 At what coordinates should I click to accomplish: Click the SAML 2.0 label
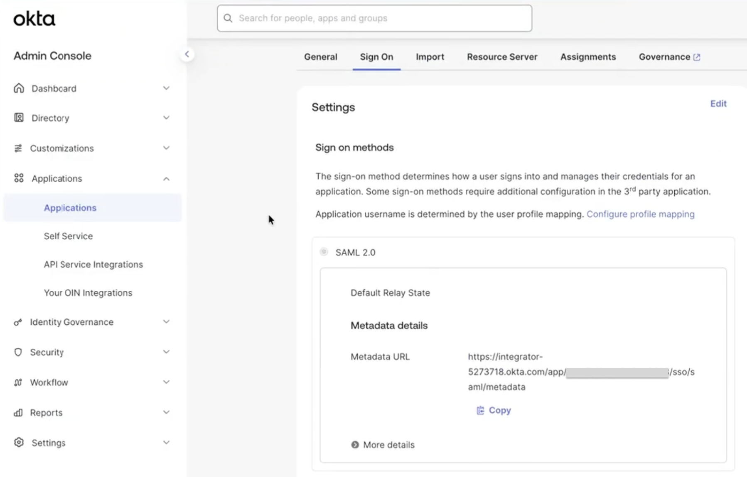(x=355, y=253)
